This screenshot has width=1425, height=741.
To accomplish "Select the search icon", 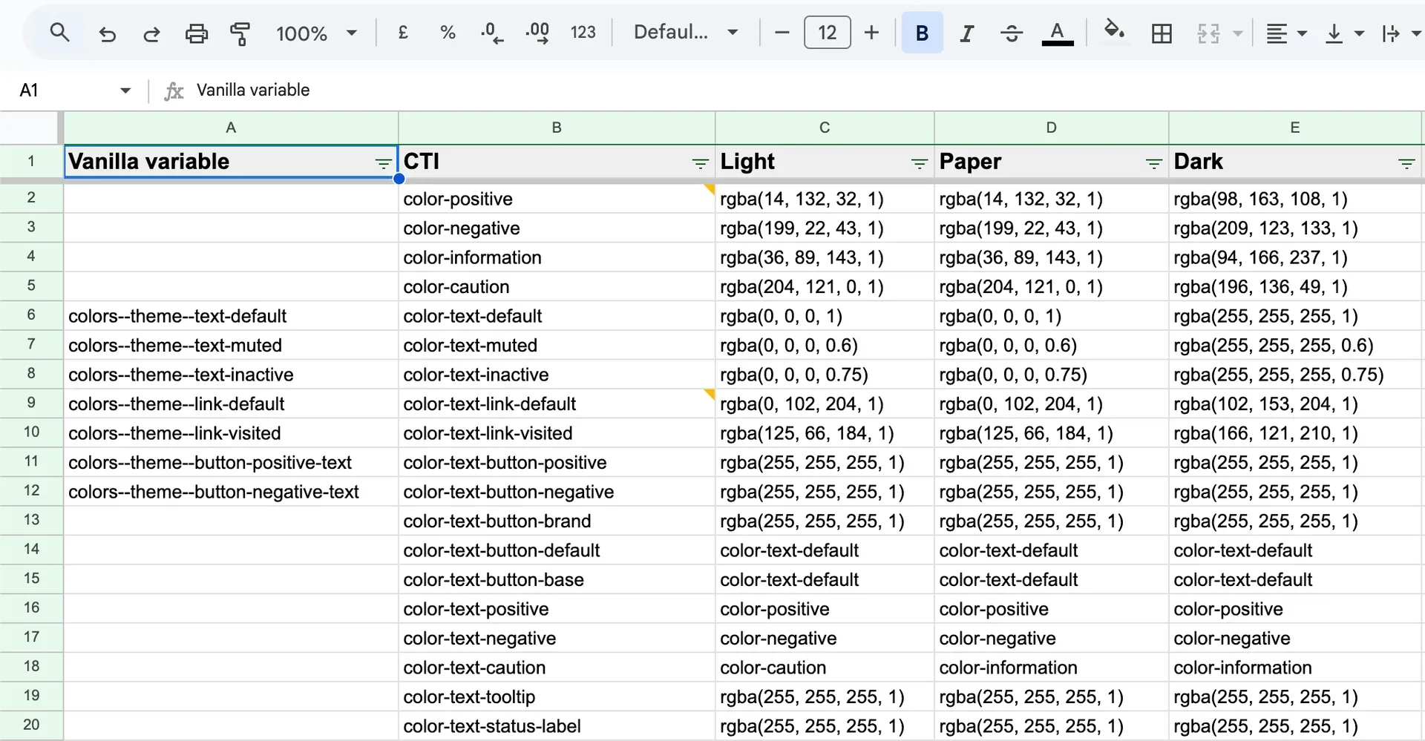I will click(x=59, y=33).
